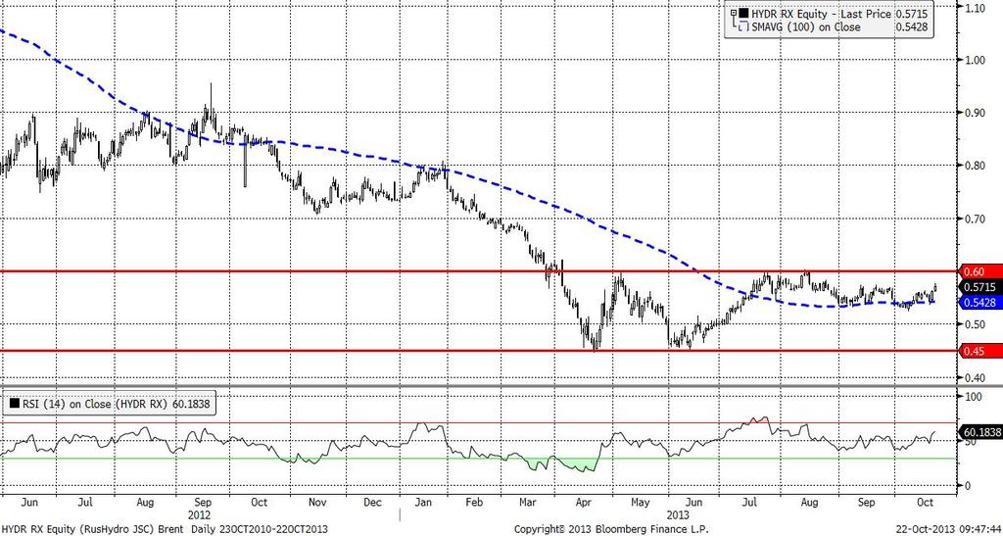Image resolution: width=1003 pixels, height=536 pixels.
Task: Click the dashed blue SMAVG legend swatch
Action: (x=742, y=26)
